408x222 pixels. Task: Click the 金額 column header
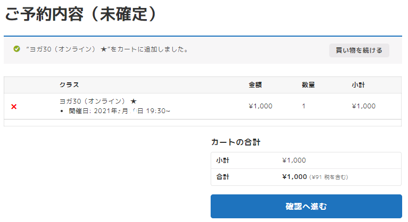(255, 85)
